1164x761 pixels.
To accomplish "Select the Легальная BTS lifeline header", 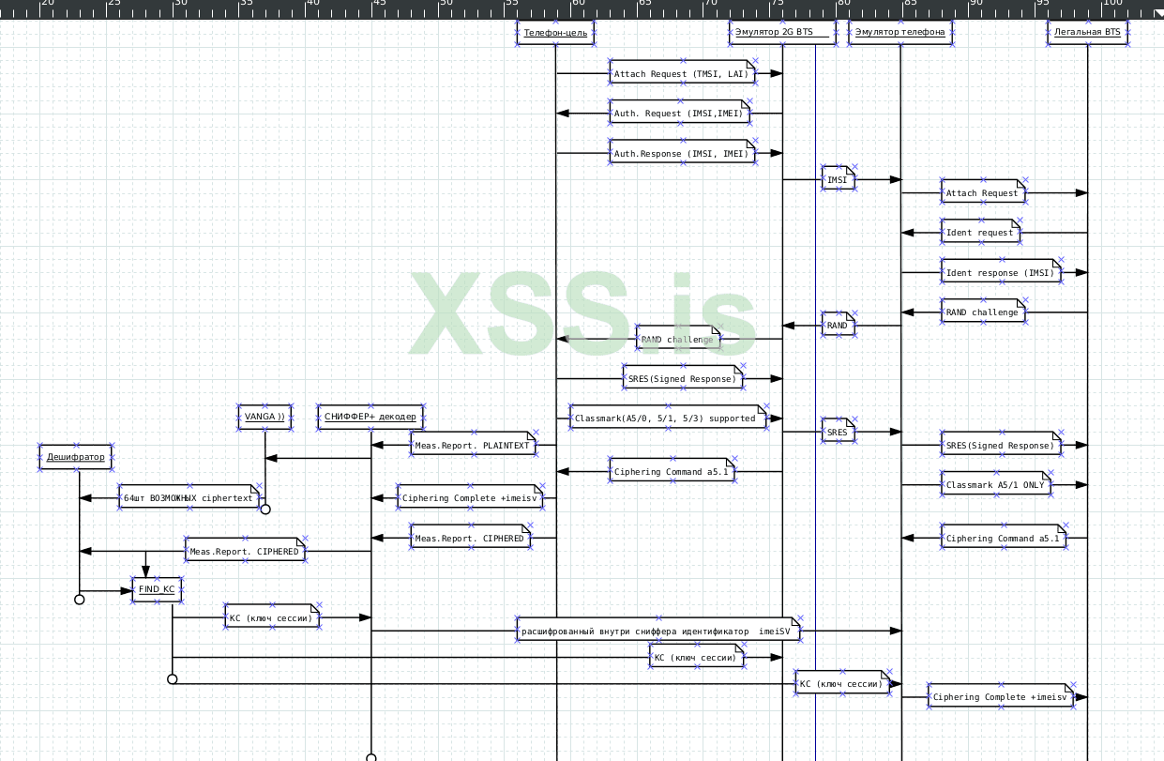I will coord(1087,33).
